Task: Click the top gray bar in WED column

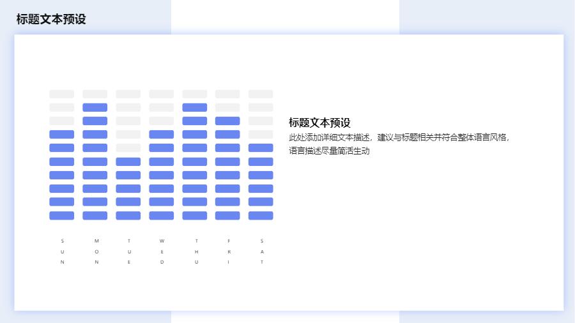Action: 162,94
